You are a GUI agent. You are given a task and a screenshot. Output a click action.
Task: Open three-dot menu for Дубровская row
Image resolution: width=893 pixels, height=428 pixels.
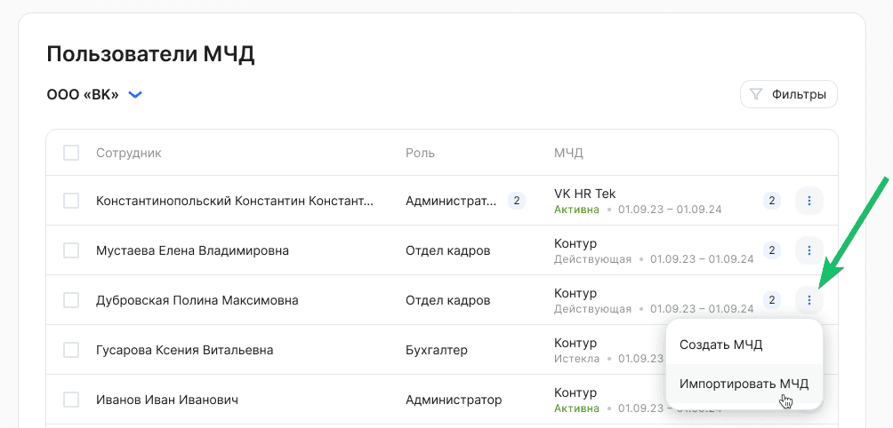pyautogui.click(x=809, y=300)
